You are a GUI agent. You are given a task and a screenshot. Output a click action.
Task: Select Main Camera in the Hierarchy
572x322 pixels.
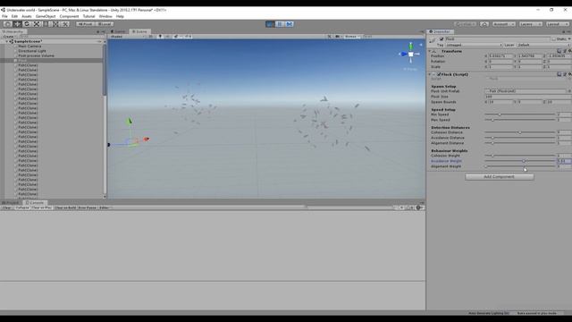tap(29, 47)
